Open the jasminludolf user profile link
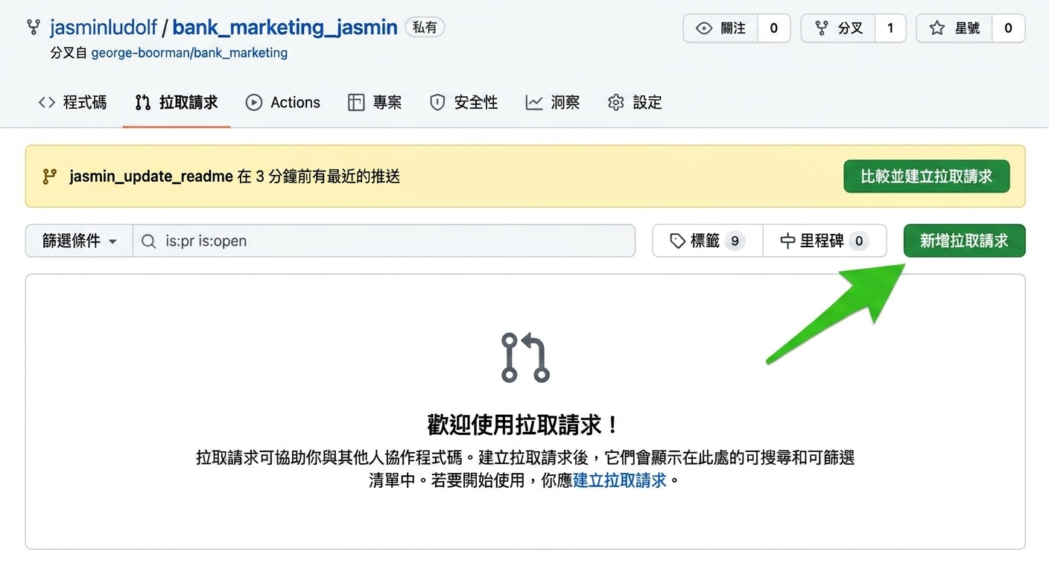Screen dimensions: 1049x572 104,28
